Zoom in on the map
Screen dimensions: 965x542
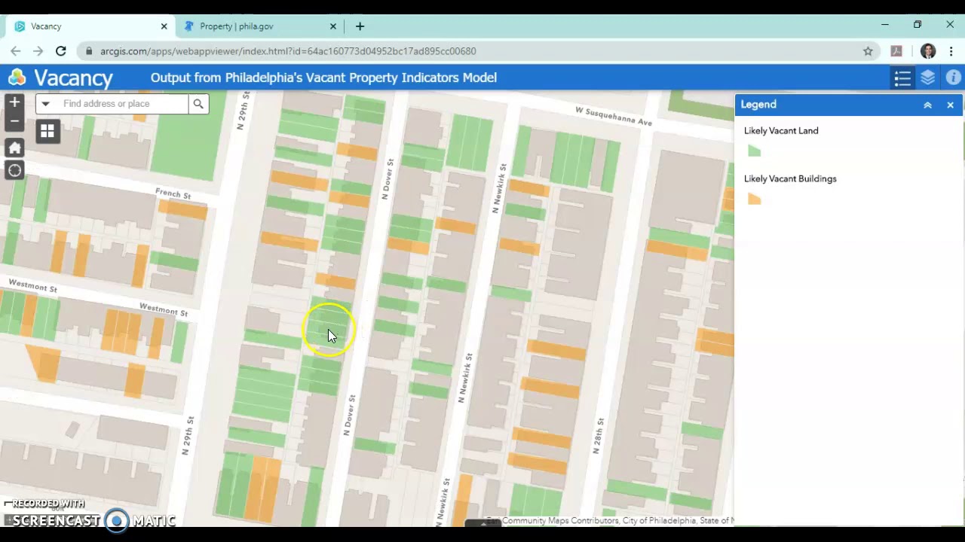tap(14, 102)
